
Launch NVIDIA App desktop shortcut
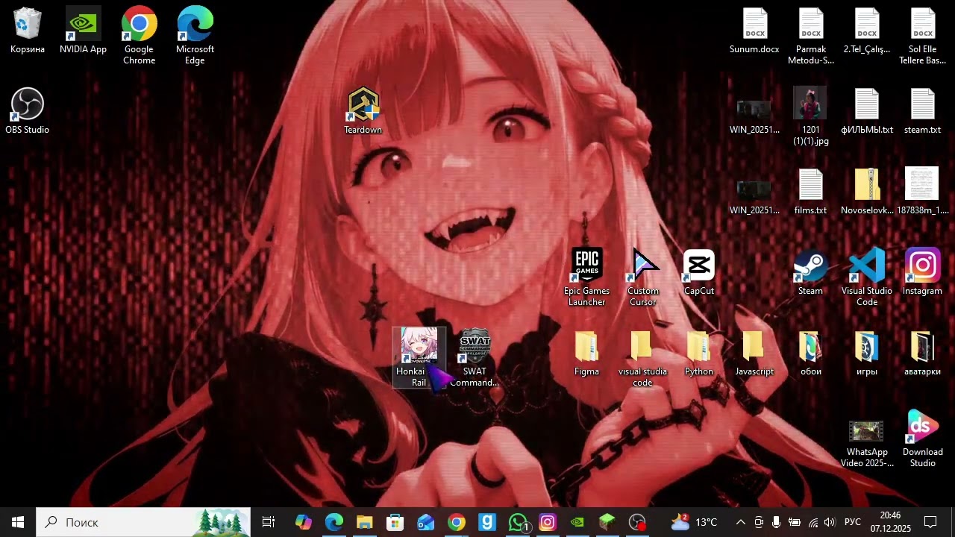(x=83, y=31)
